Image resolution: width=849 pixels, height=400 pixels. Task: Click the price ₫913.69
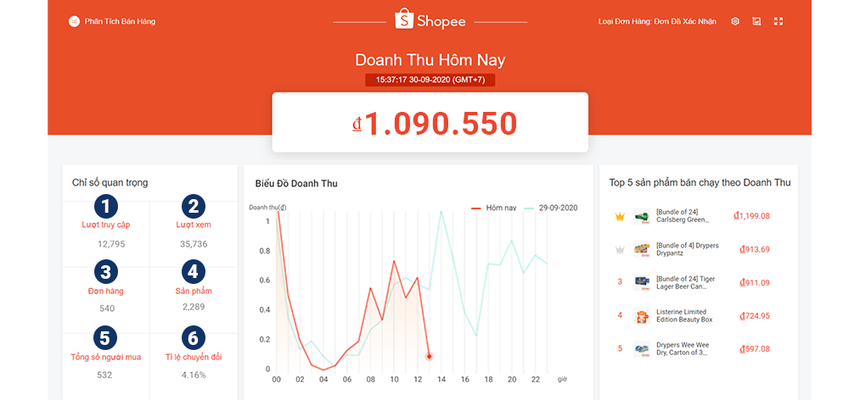755,250
